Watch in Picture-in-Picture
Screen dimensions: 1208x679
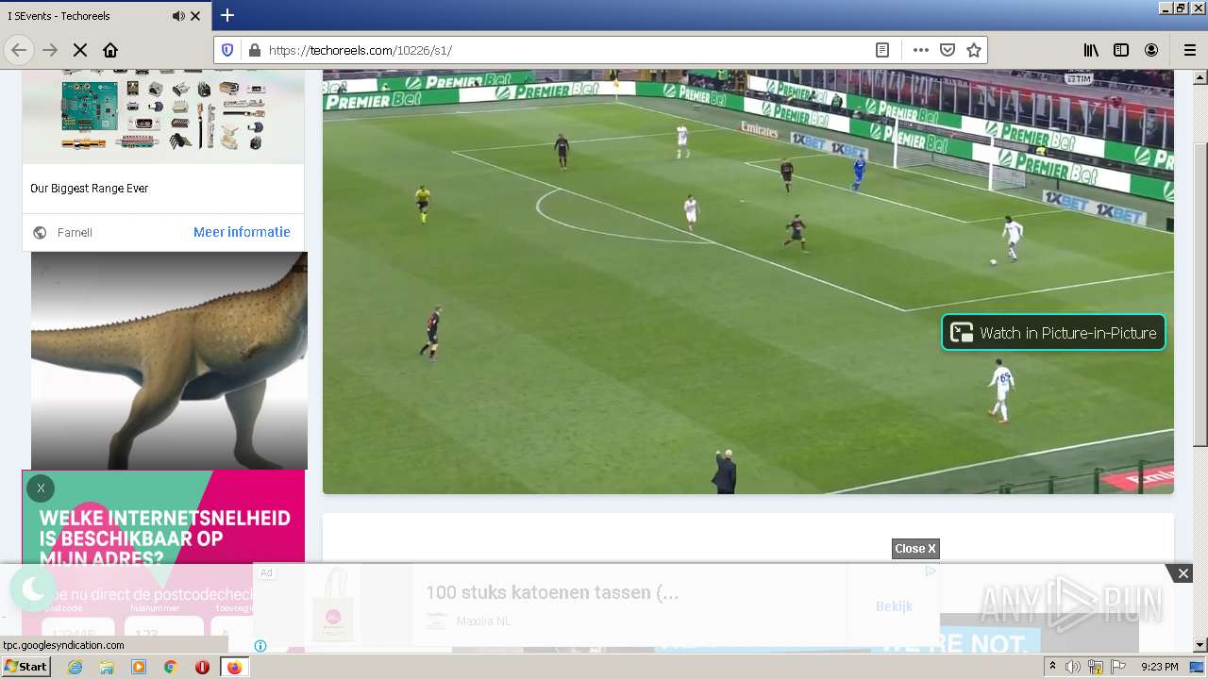pyautogui.click(x=1053, y=332)
